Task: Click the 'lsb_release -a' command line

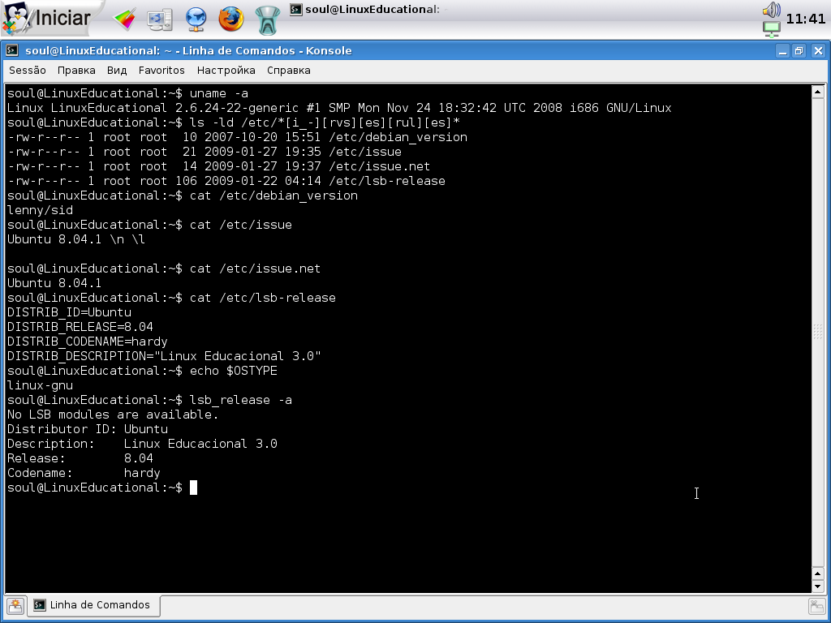Action: [x=149, y=400]
